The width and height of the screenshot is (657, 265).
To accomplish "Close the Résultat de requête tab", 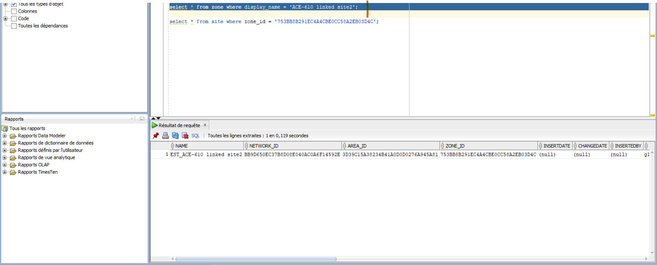I will tap(205, 125).
